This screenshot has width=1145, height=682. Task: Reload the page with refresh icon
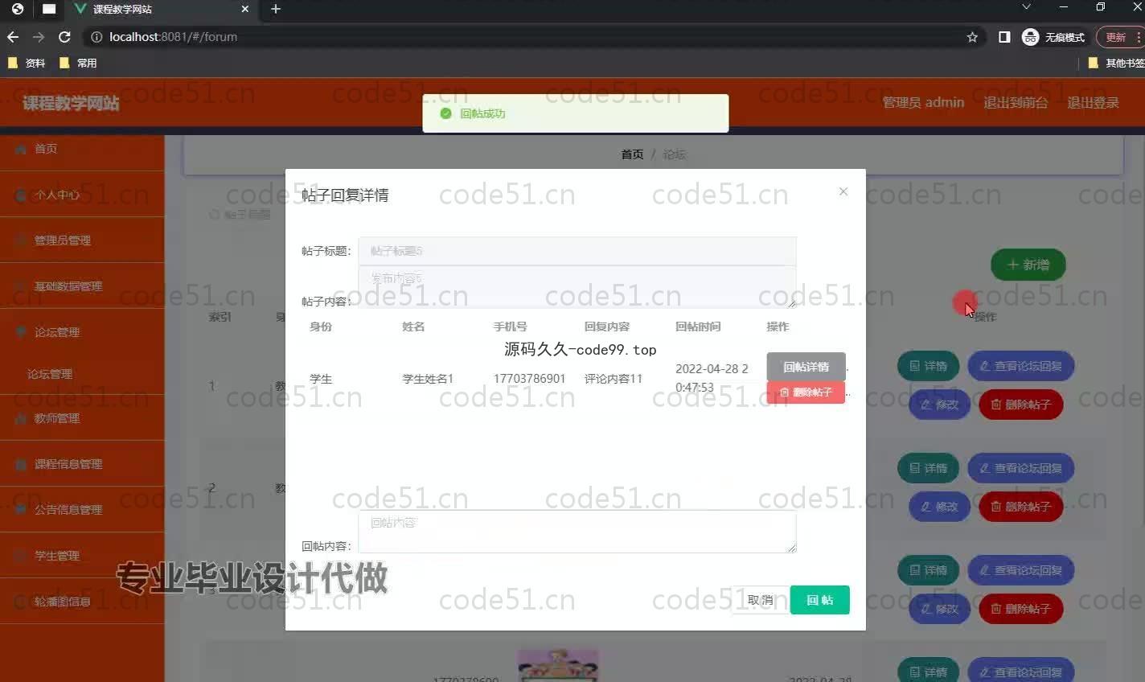64,37
